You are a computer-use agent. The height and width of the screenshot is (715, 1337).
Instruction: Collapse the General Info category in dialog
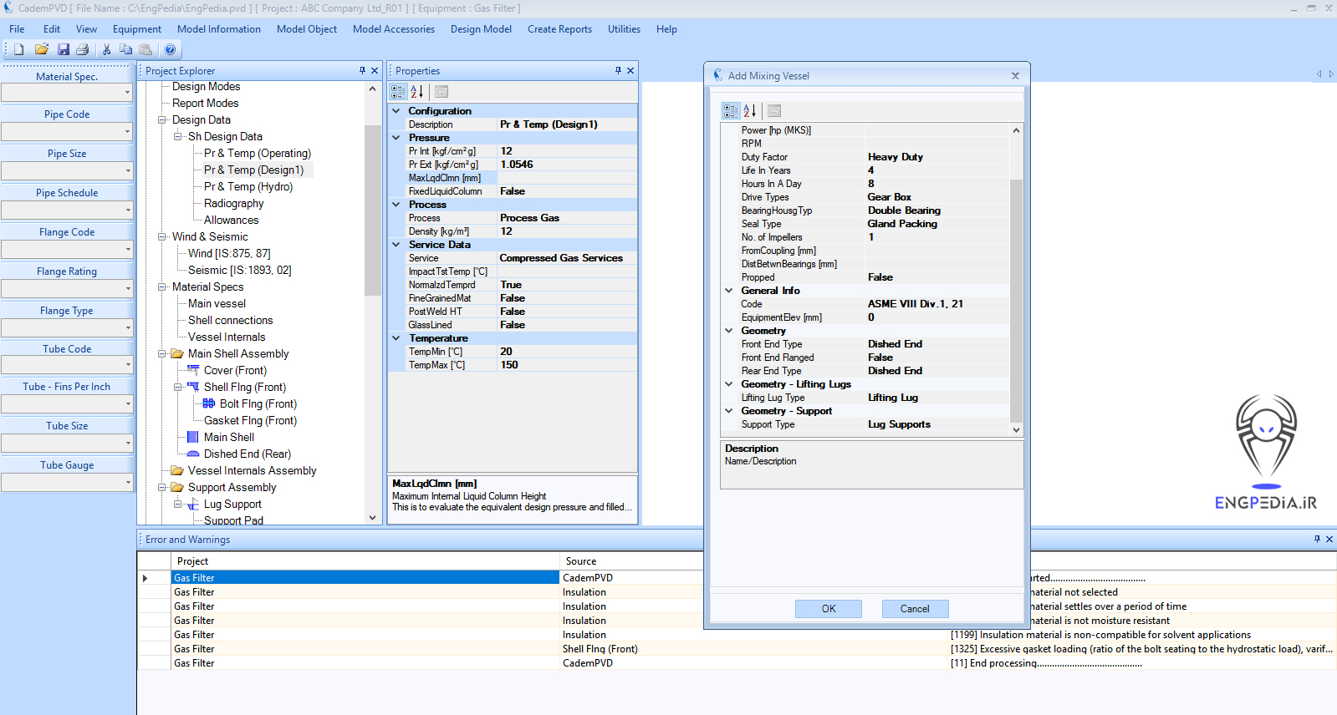pyautogui.click(x=729, y=291)
